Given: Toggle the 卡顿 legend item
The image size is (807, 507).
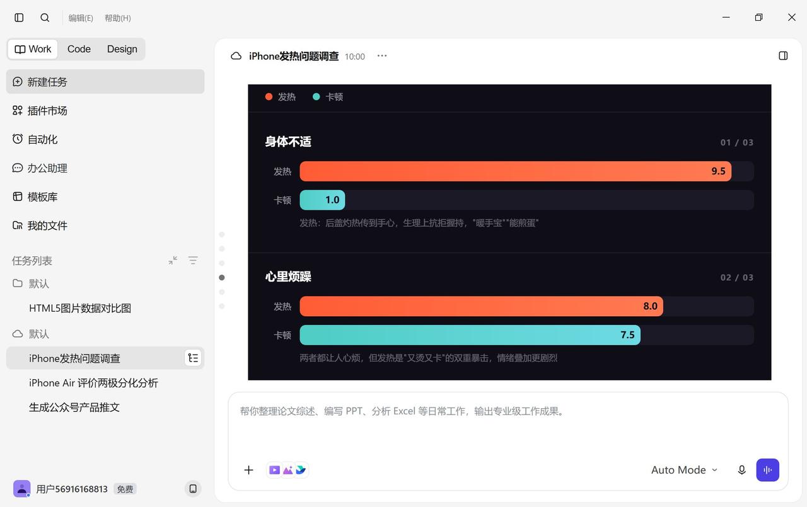Looking at the screenshot, I should click(x=328, y=97).
